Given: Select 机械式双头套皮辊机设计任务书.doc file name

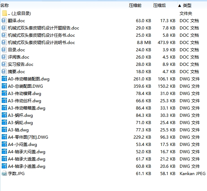Looking at the screenshot, I should coord(41,35).
